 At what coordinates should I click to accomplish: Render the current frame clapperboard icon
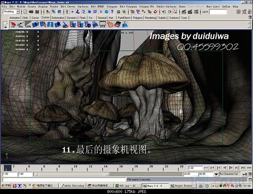(184, 12)
